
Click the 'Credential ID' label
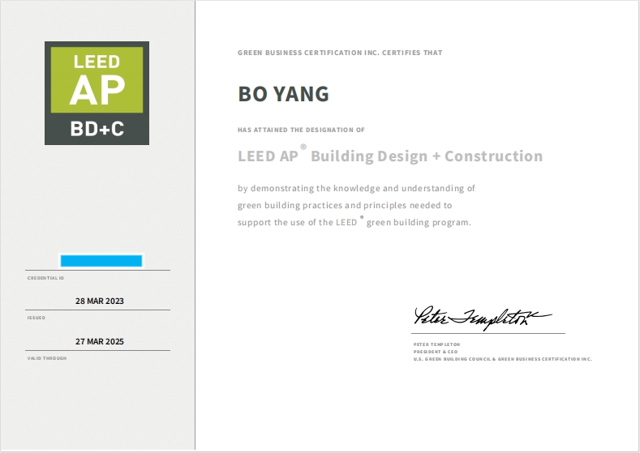[45, 277]
